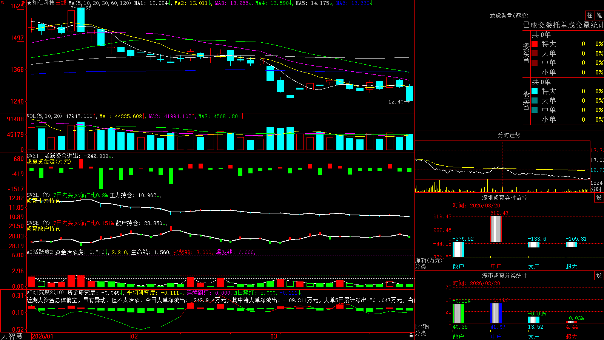Click the 龙虎看盘(逐单) panel title
This screenshot has height=340, width=604.
pyautogui.click(x=509, y=15)
